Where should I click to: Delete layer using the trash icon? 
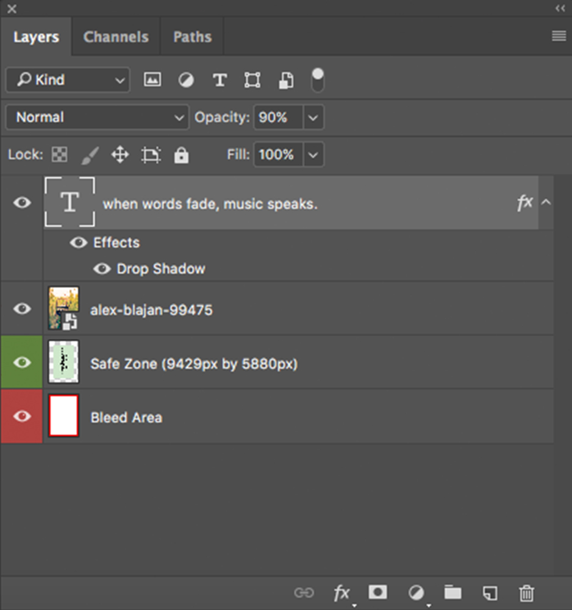pyautogui.click(x=526, y=592)
